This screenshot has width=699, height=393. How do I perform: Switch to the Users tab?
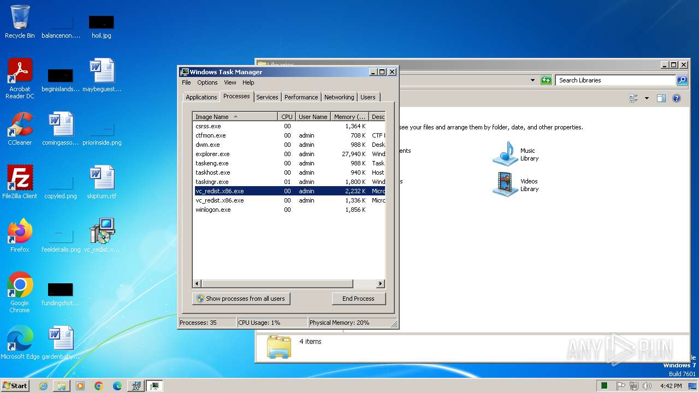[x=368, y=97]
